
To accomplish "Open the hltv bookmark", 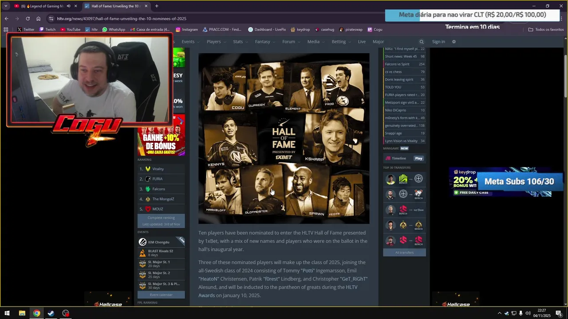I will (91, 30).
